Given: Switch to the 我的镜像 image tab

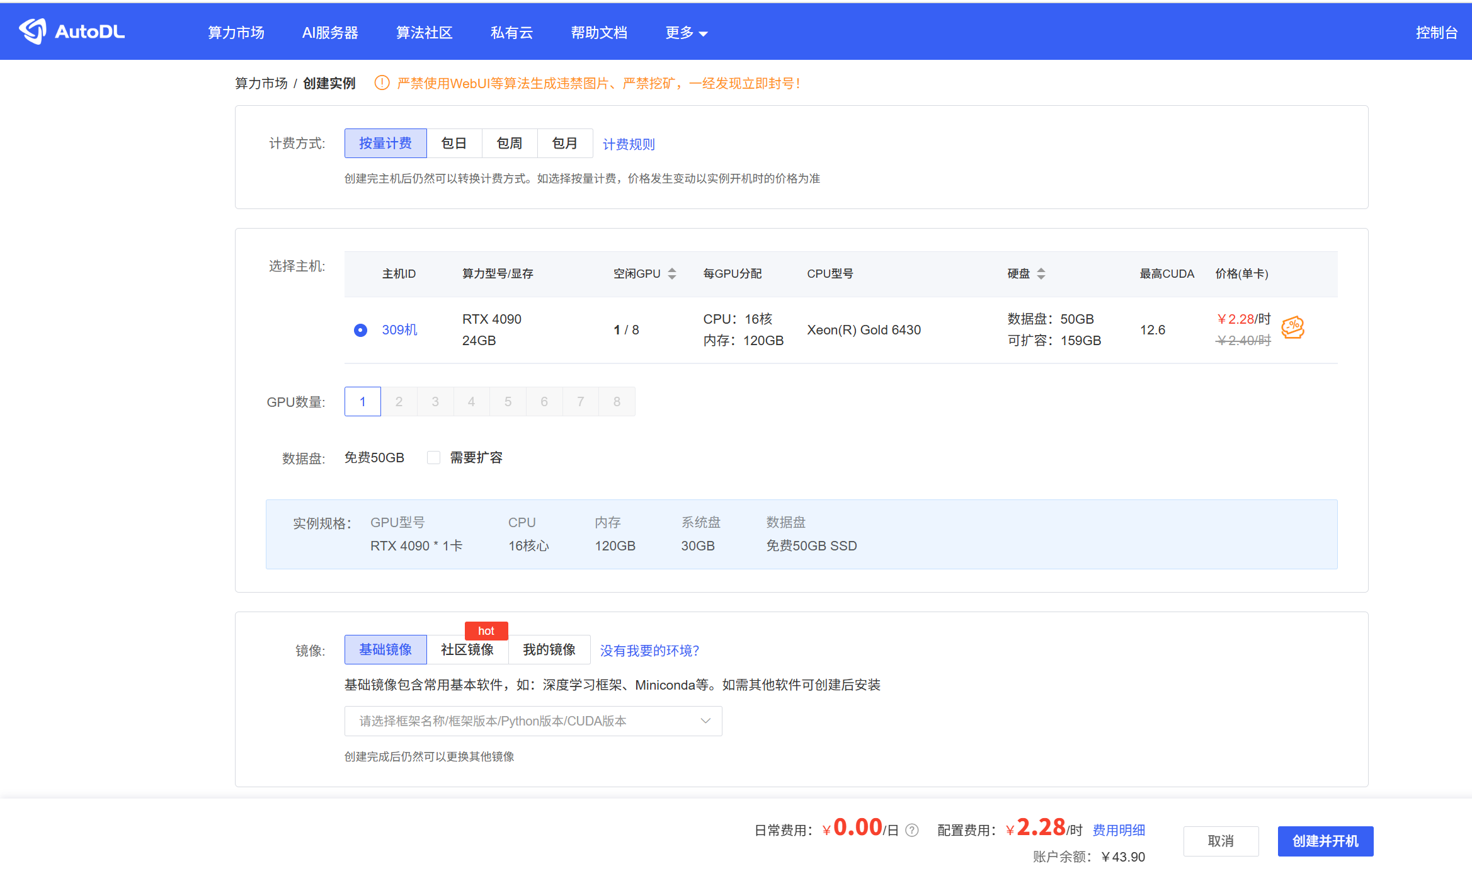Looking at the screenshot, I should click(549, 649).
